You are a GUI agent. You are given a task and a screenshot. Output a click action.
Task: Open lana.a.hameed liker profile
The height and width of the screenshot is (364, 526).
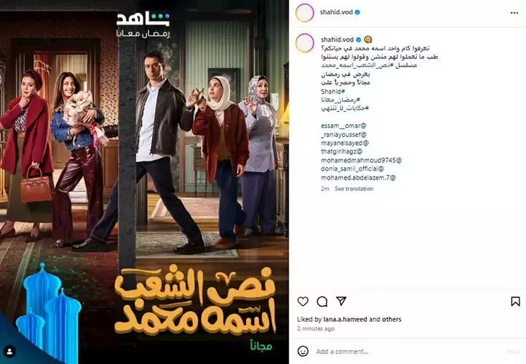345,319
